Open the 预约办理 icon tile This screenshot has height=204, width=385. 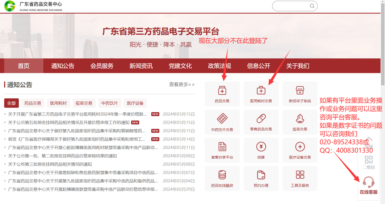point(261,175)
